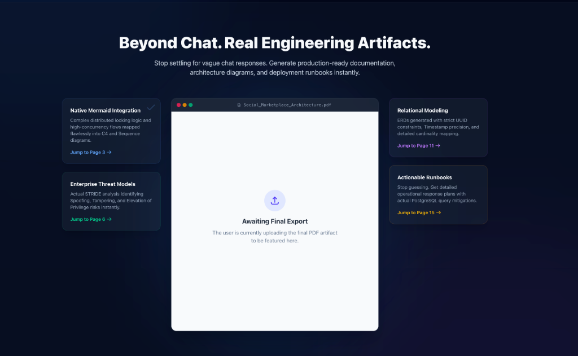Go to the Jump to Page 11 link
Viewport: 578px width, 356px height.
point(418,146)
